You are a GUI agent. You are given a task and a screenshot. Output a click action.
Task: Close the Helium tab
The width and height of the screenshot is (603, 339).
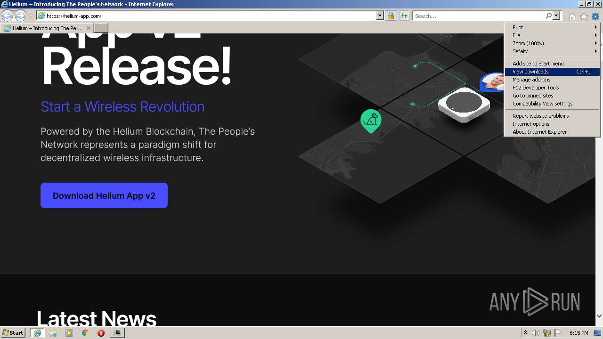tap(88, 28)
